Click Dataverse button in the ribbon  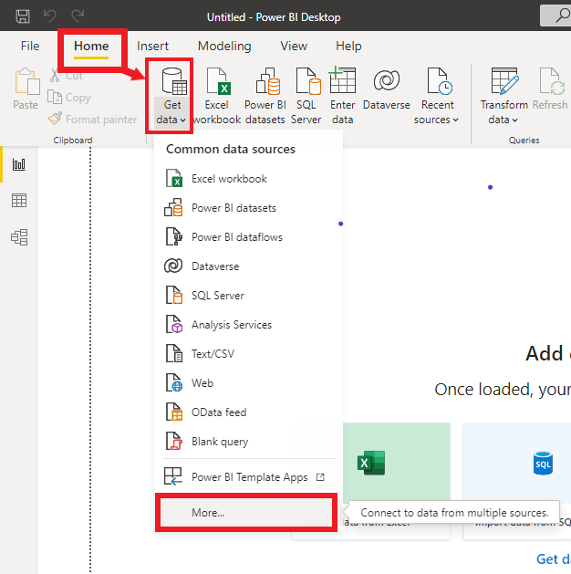[386, 89]
